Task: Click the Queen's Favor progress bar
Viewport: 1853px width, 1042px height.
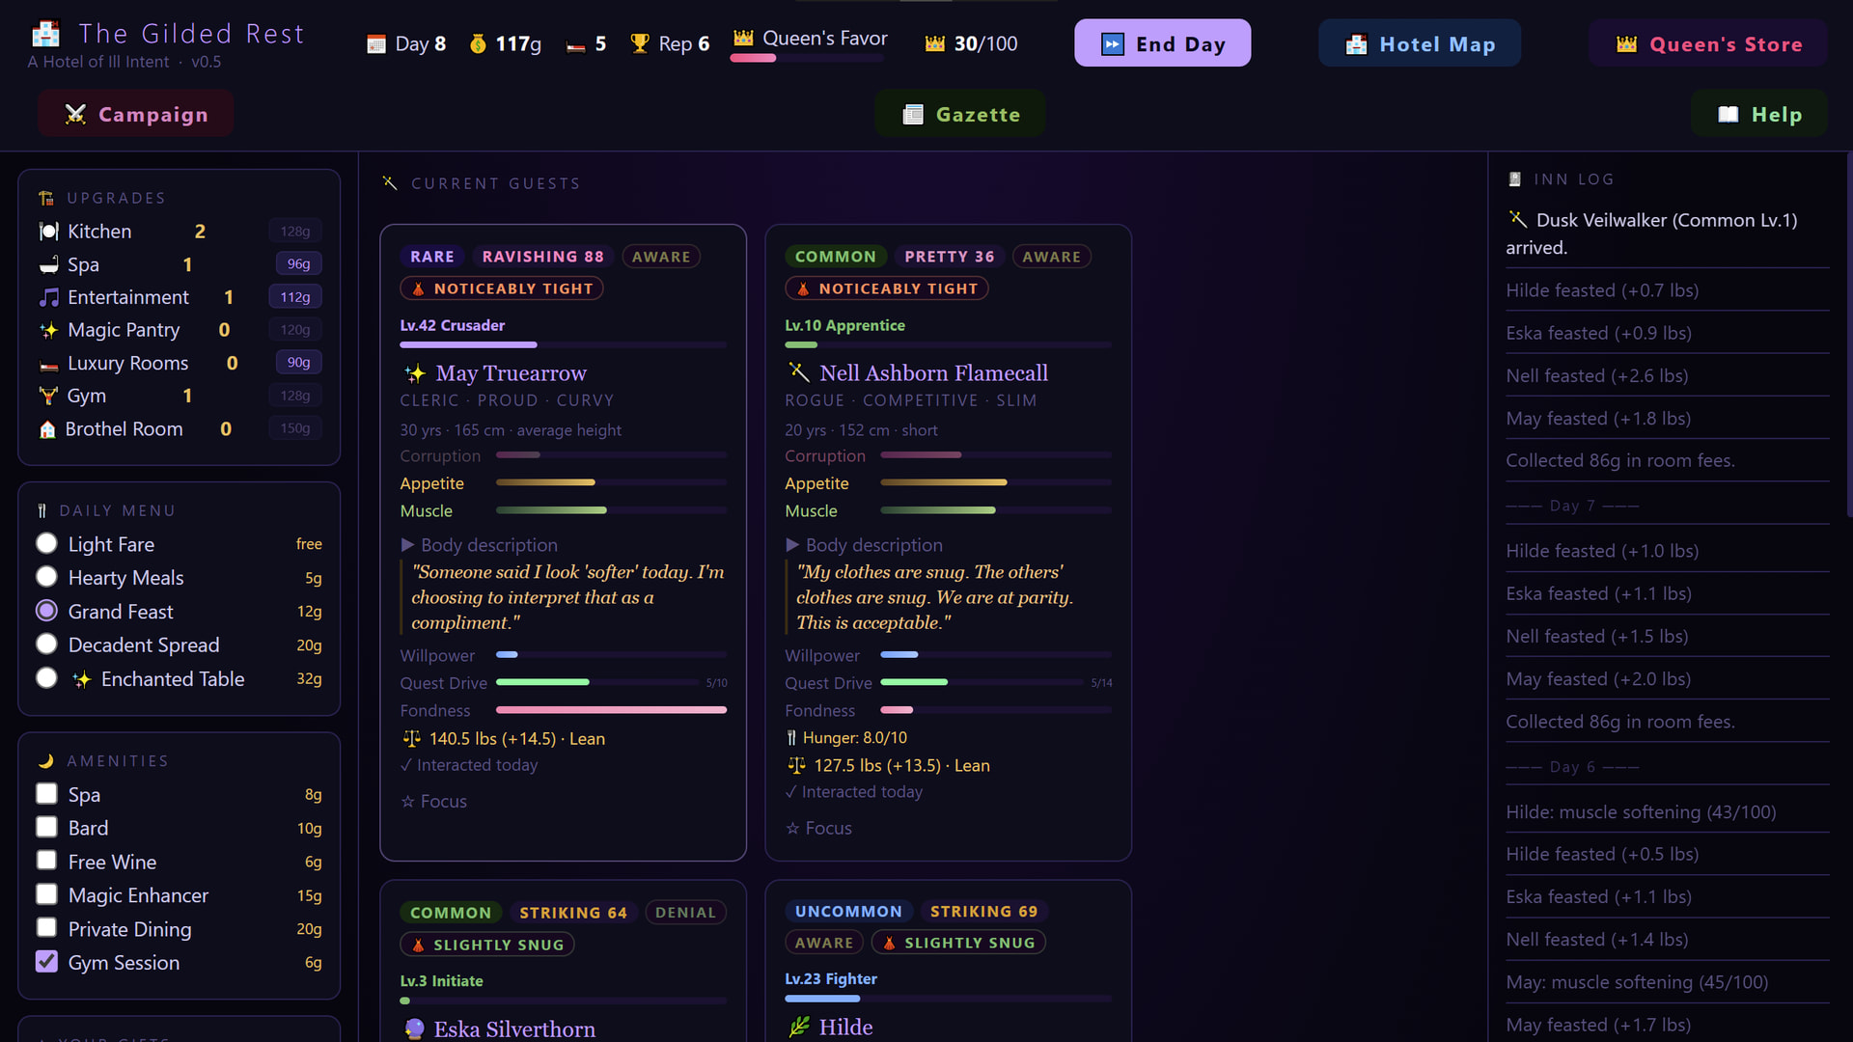Action: click(807, 59)
